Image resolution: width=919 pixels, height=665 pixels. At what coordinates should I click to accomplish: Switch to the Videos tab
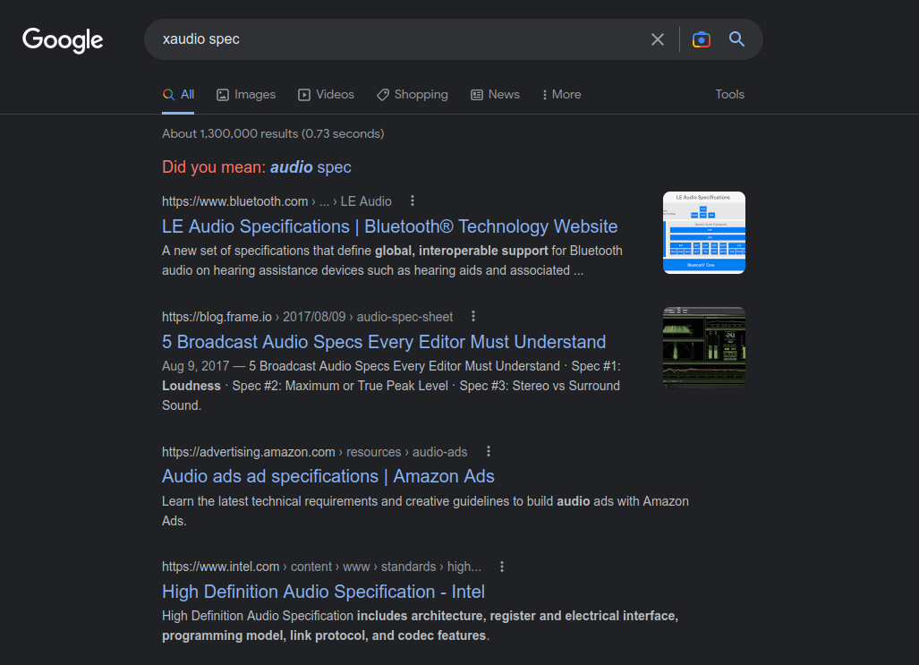(326, 94)
